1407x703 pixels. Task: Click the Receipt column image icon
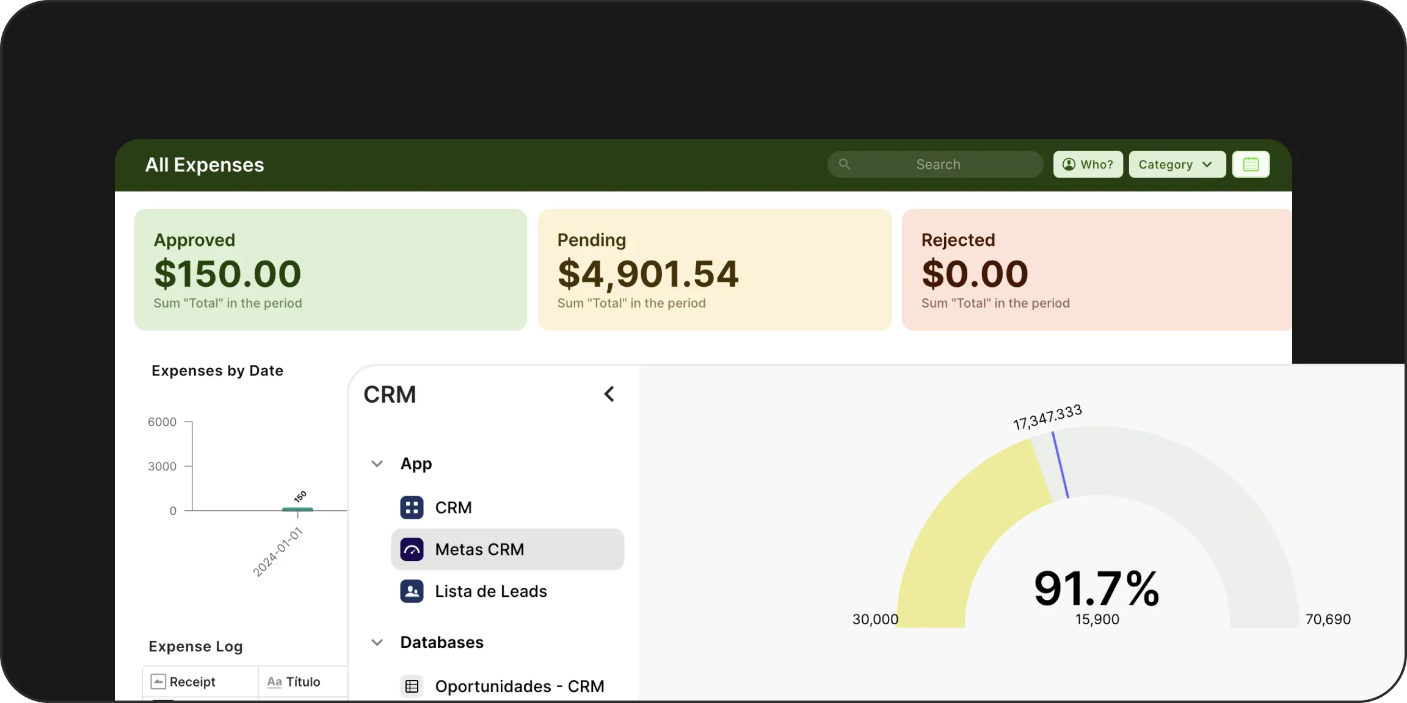tap(159, 682)
